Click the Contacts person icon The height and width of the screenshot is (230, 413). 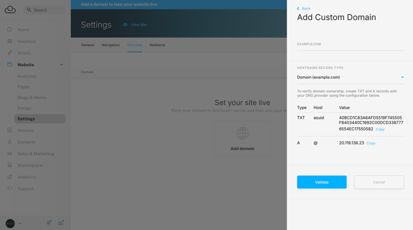10,141
